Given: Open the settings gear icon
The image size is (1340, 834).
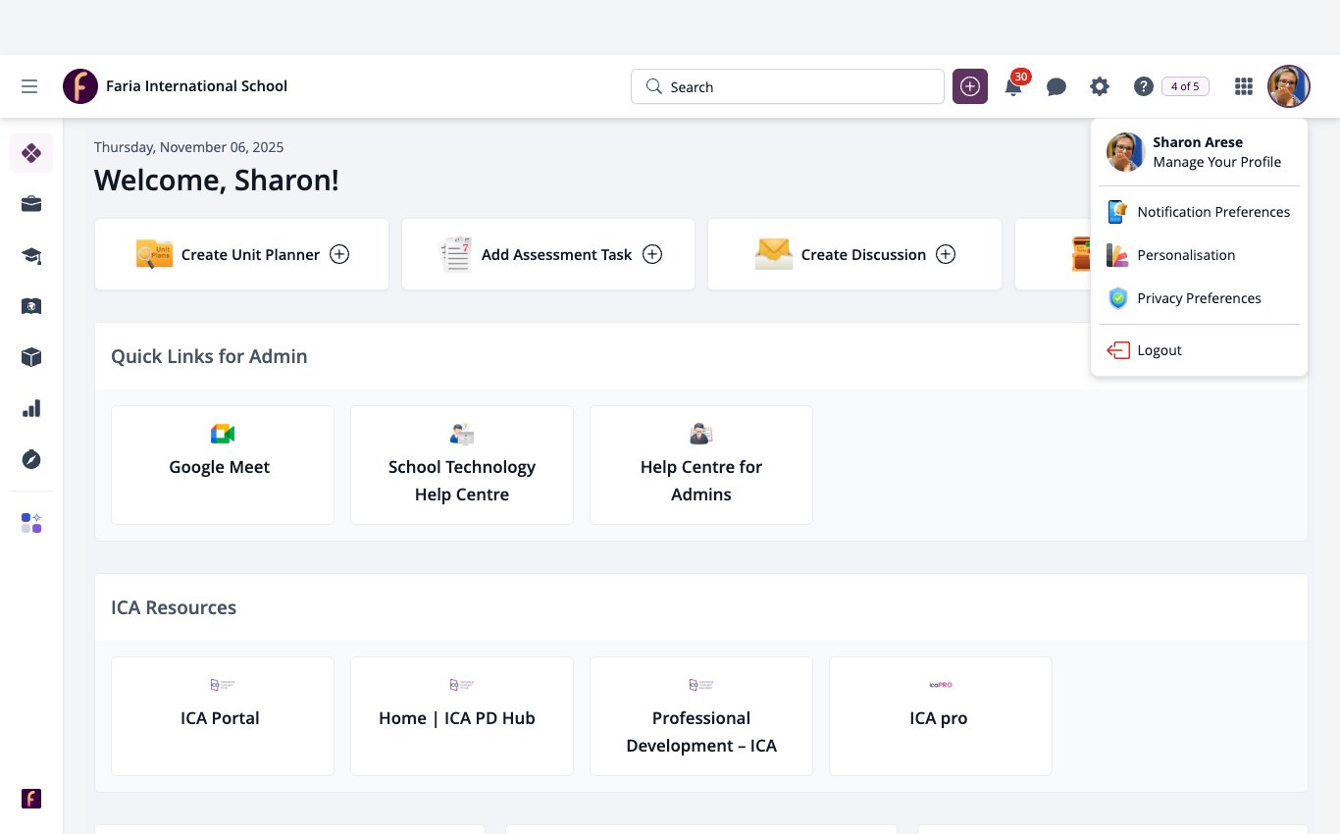Looking at the screenshot, I should (x=1100, y=86).
